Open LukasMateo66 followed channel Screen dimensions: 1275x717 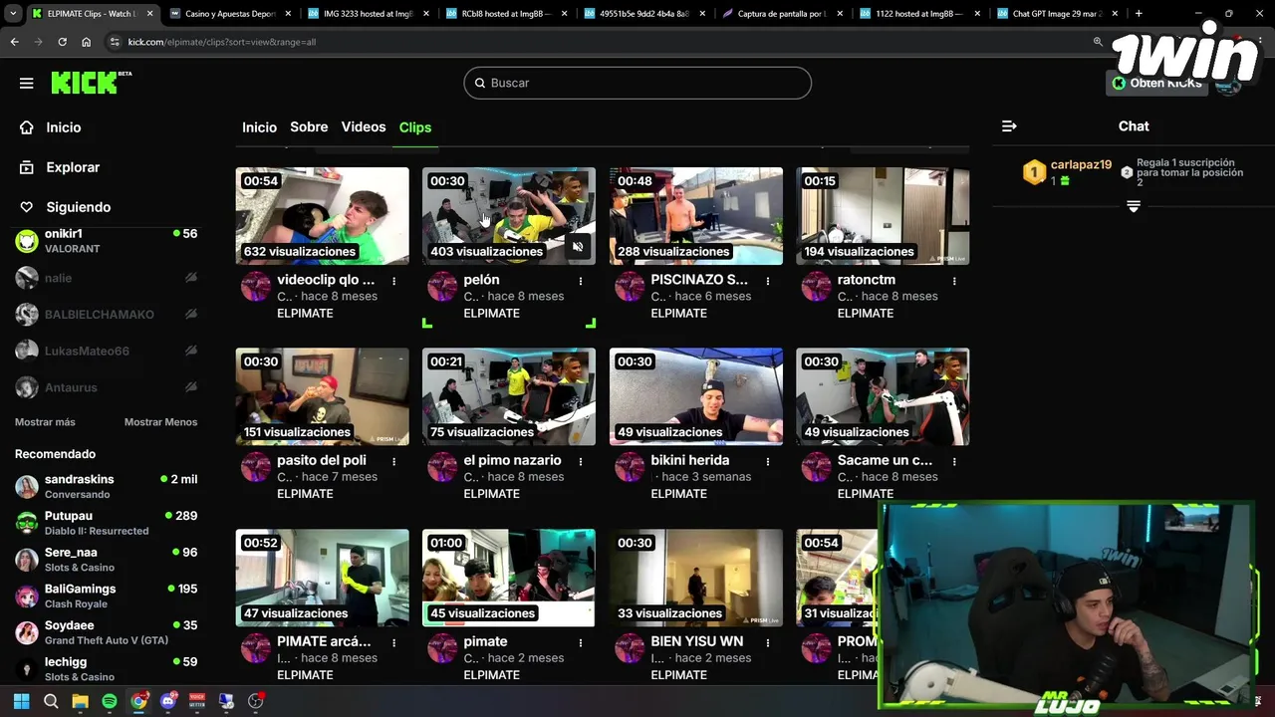[106, 352]
